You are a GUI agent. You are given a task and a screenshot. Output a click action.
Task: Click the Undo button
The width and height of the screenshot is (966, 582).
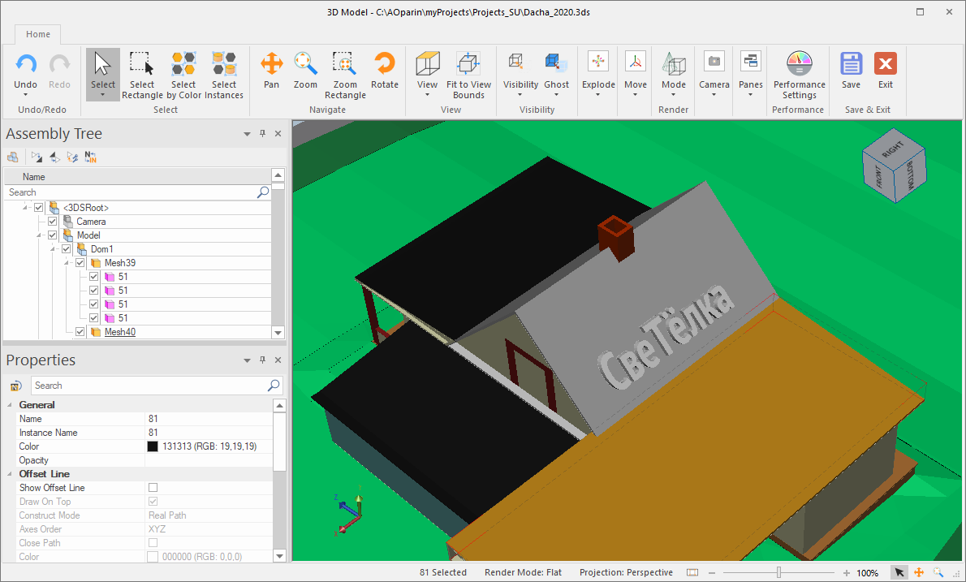25,65
